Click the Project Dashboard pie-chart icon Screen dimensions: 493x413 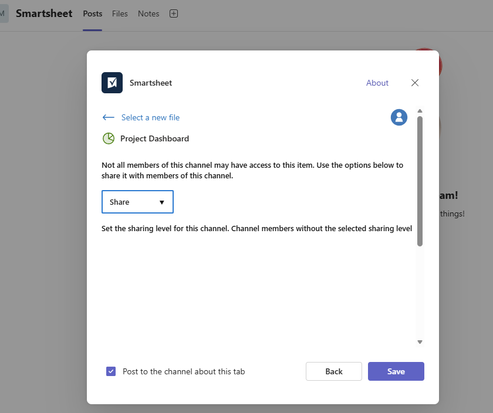pyautogui.click(x=109, y=138)
